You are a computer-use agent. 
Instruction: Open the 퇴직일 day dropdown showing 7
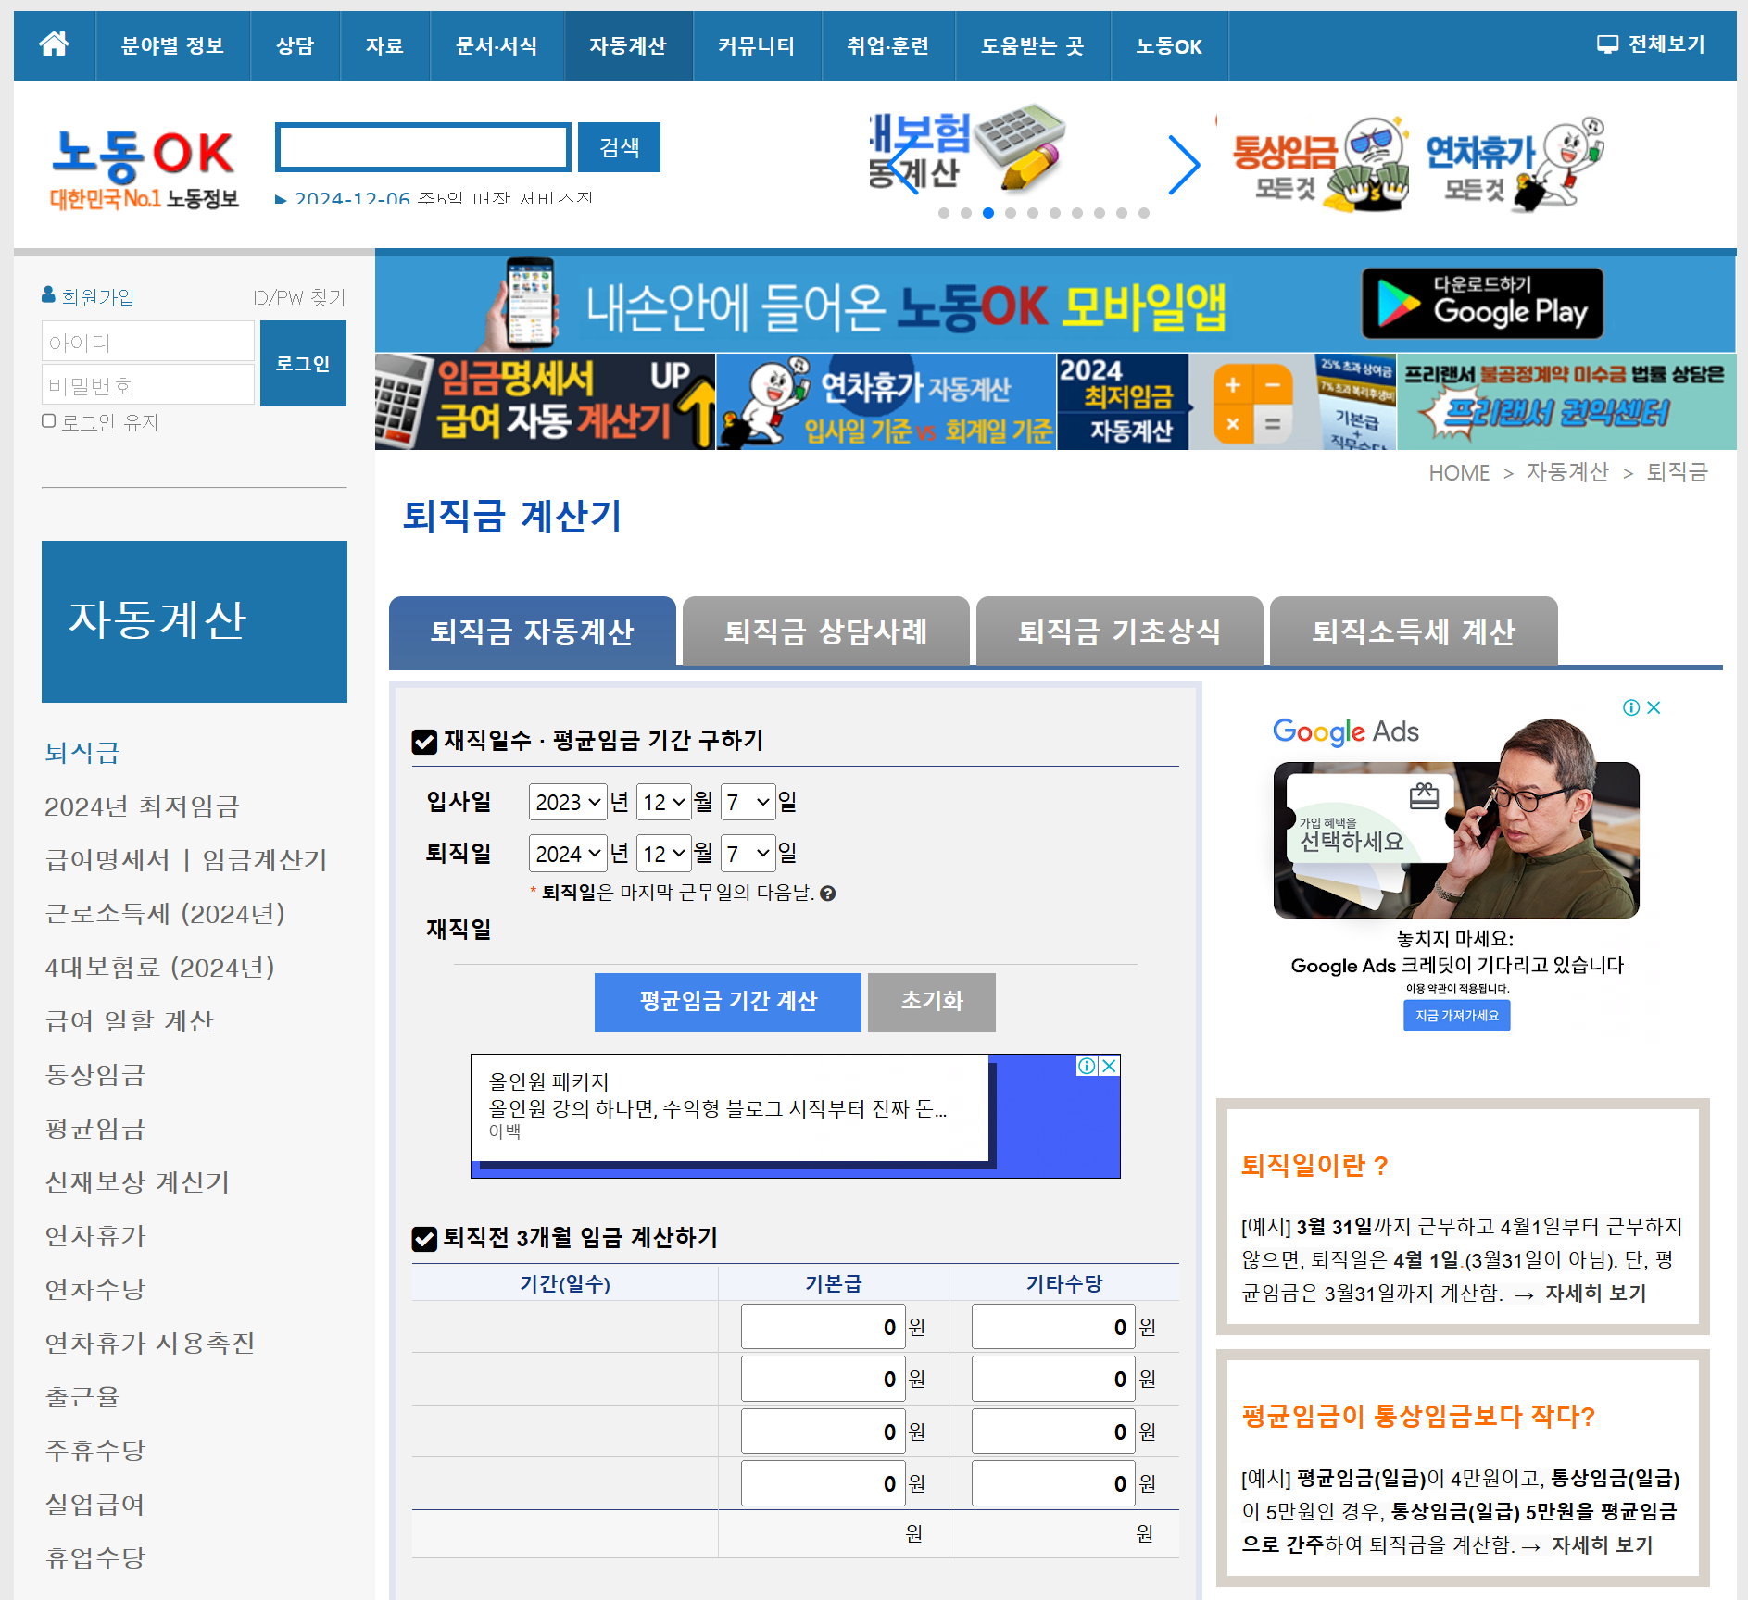coord(748,853)
